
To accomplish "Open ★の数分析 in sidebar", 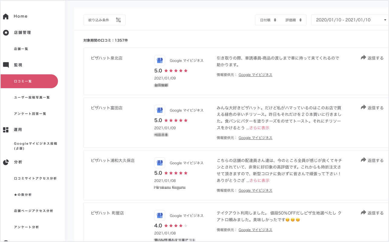I will (x=23, y=195).
